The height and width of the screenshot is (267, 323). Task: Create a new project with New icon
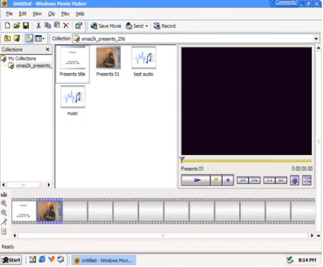(x=8, y=25)
